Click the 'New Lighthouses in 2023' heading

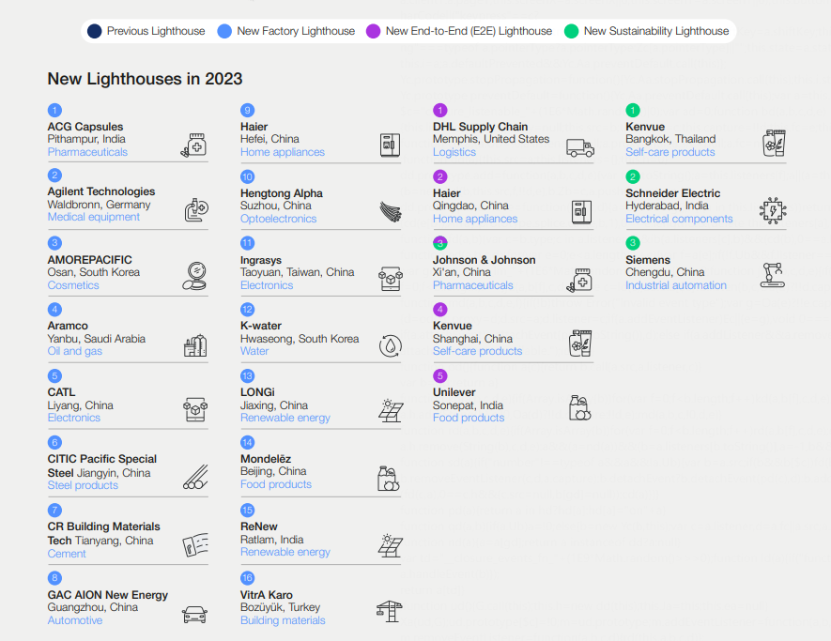pos(145,79)
